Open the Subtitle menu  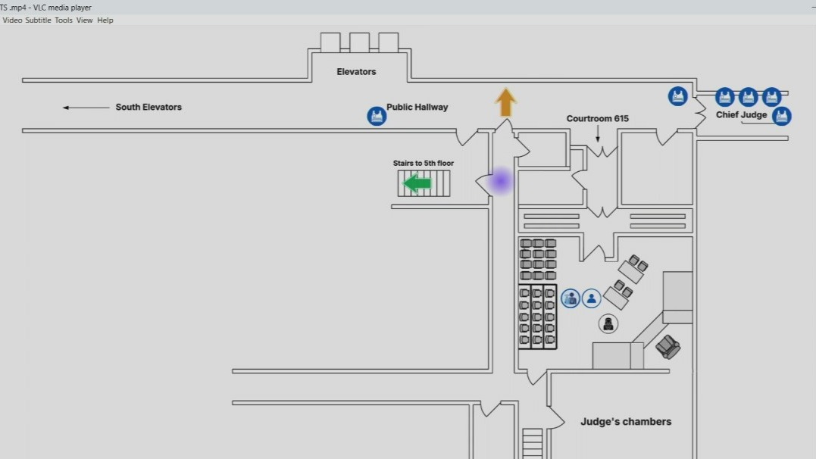pyautogui.click(x=38, y=20)
